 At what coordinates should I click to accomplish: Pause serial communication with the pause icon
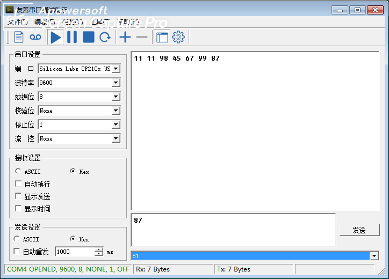(72, 37)
